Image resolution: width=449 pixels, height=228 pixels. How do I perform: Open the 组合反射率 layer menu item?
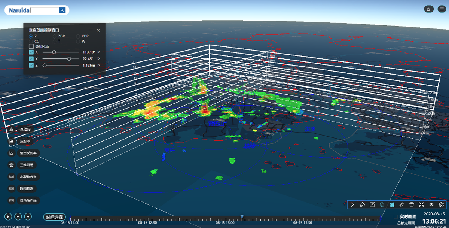[11, 153]
